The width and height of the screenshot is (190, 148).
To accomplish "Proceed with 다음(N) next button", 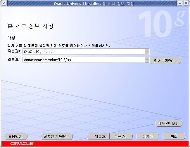I will (121, 136).
